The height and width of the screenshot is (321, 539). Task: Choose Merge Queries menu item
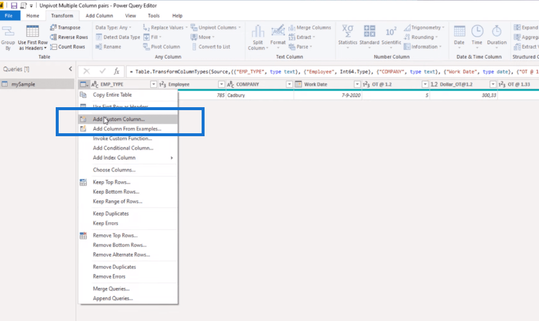[128, 289]
